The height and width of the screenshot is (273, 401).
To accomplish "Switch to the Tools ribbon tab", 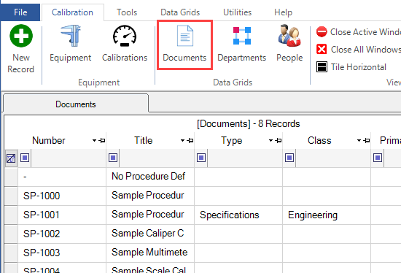I will click(127, 12).
